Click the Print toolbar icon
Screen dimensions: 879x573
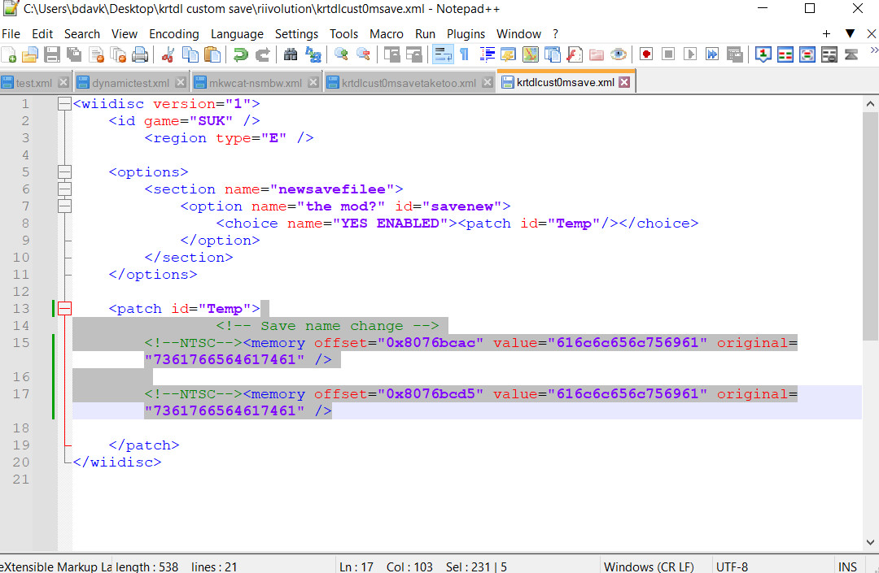coord(140,54)
